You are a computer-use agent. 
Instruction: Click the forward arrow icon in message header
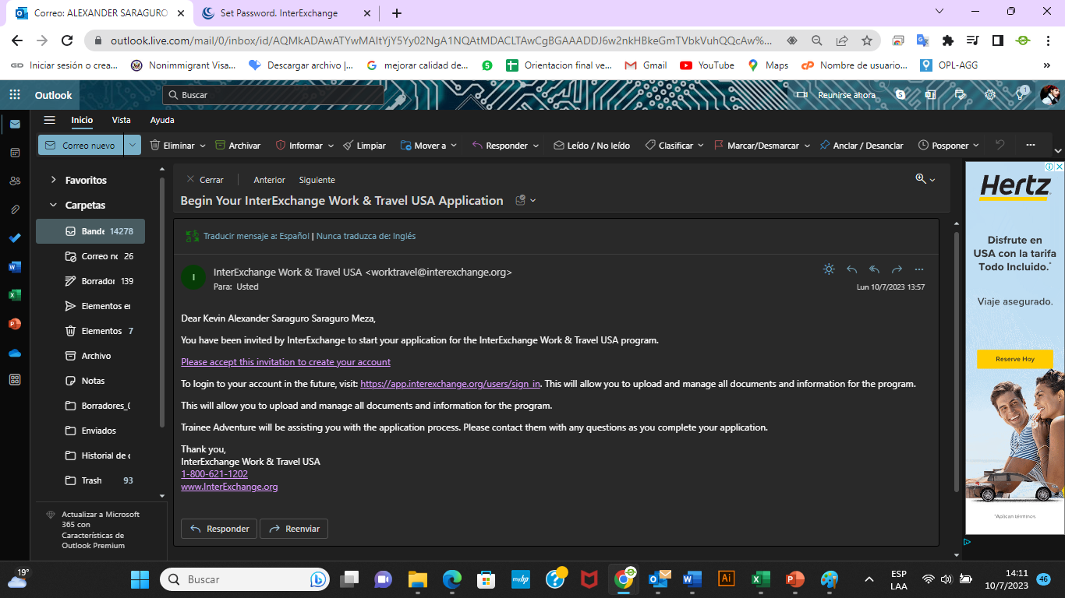pyautogui.click(x=897, y=269)
